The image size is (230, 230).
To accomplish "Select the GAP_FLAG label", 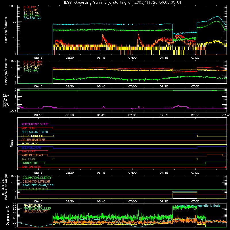I will (28, 128).
